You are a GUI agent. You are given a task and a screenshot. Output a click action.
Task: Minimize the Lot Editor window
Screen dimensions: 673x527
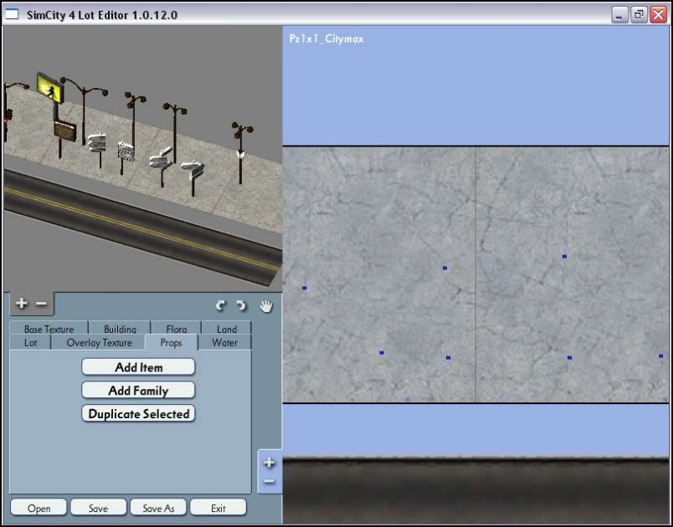click(x=619, y=14)
